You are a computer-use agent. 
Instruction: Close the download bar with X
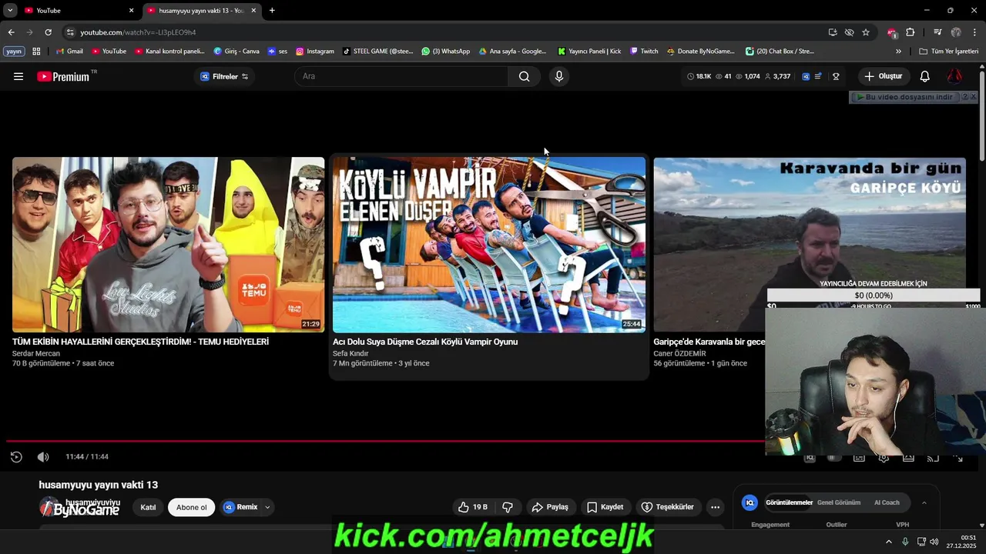[x=973, y=97]
